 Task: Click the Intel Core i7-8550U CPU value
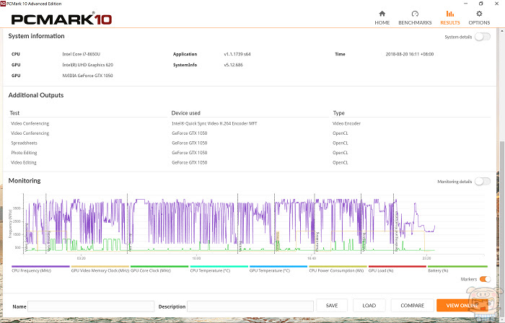(x=81, y=54)
